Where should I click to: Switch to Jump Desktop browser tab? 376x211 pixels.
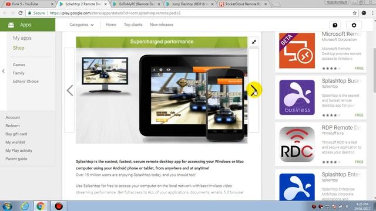click(189, 4)
